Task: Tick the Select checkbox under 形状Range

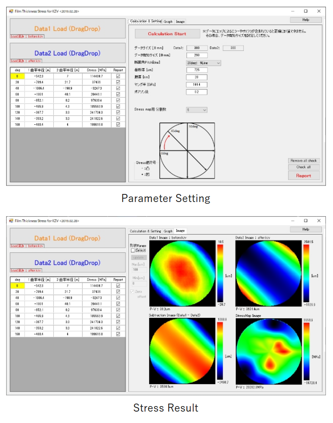Action: [x=133, y=251]
